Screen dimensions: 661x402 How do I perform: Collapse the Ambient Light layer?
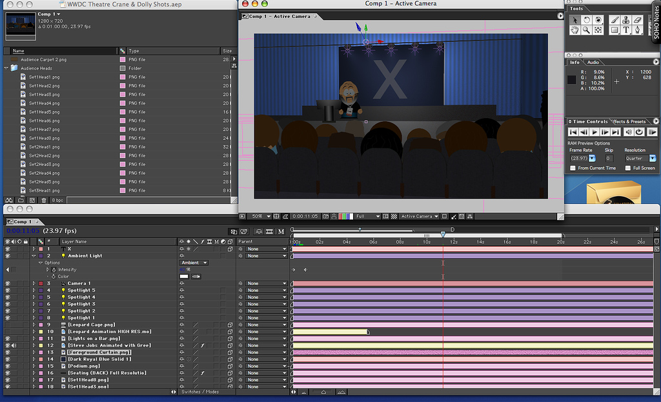pyautogui.click(x=34, y=256)
